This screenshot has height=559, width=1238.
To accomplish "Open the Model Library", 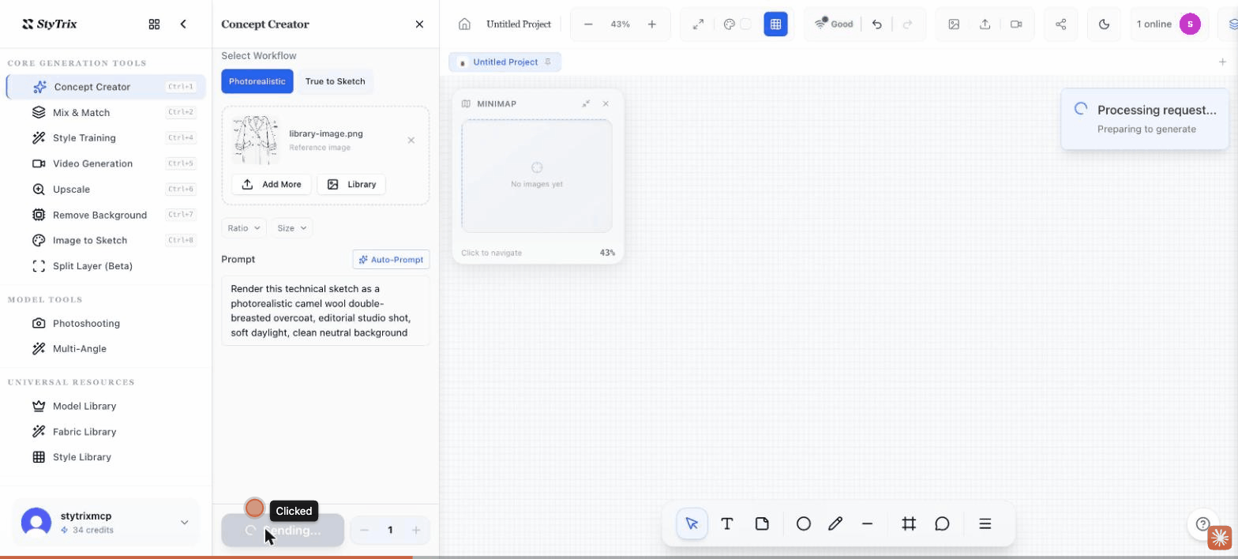I will pos(106,406).
